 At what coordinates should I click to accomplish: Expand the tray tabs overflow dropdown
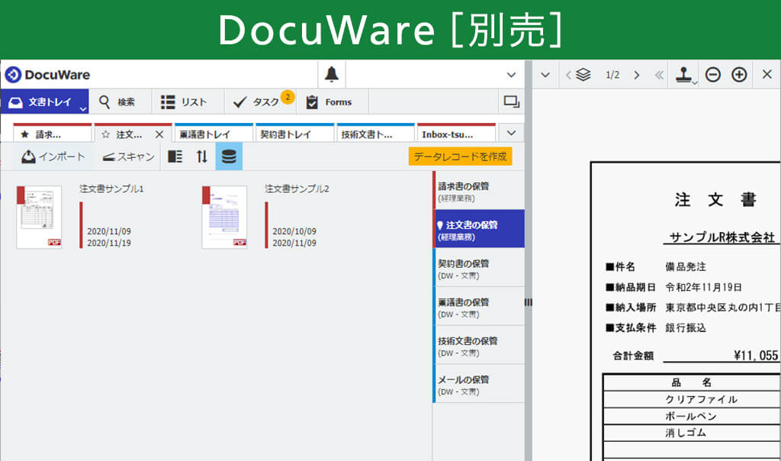tap(511, 132)
